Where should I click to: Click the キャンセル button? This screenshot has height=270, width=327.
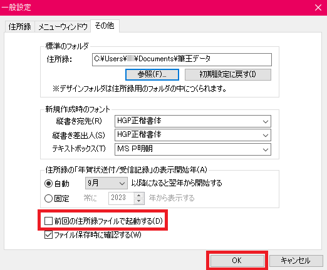pyautogui.click(x=296, y=261)
